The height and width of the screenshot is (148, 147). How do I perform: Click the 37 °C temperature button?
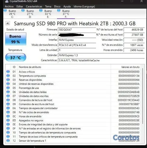click(x=16, y=57)
